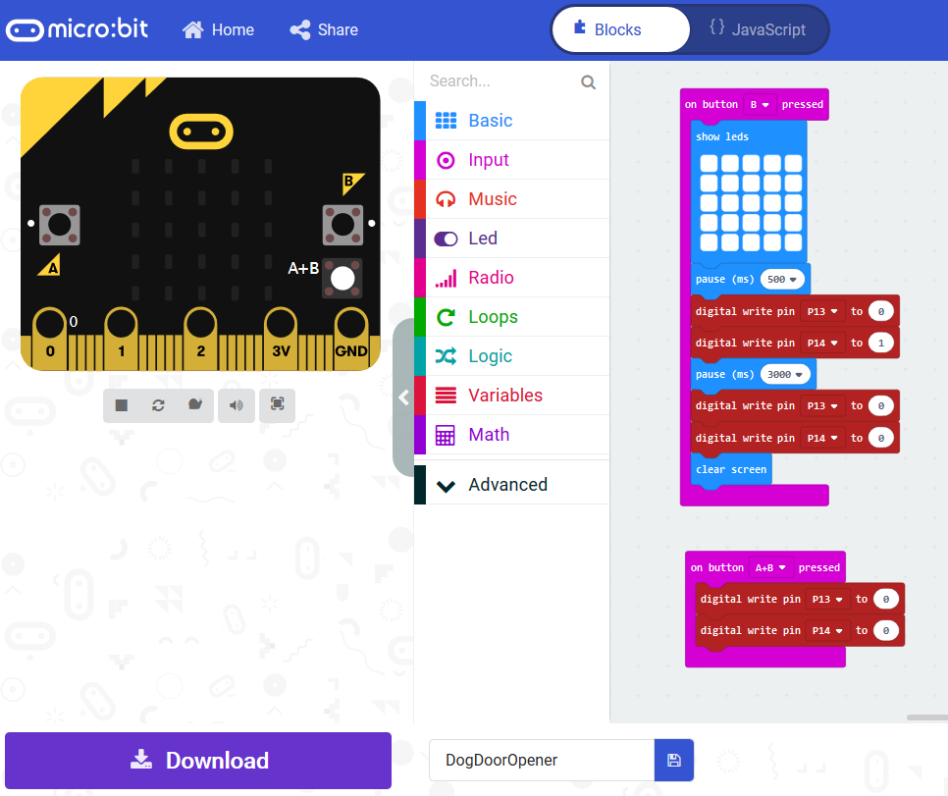Go to Home page
The width and height of the screenshot is (948, 796).
[x=218, y=29]
